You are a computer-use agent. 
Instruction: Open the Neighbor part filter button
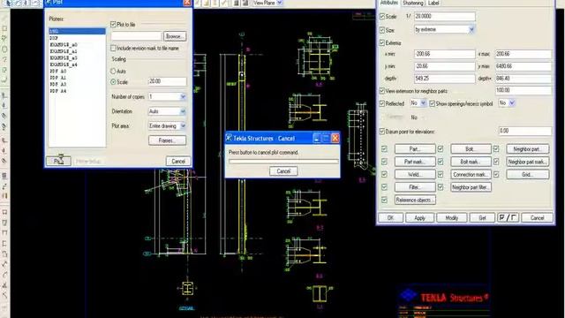coord(471,187)
